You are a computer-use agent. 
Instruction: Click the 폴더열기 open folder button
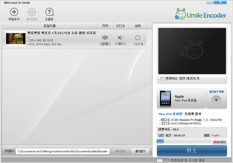(140, 151)
